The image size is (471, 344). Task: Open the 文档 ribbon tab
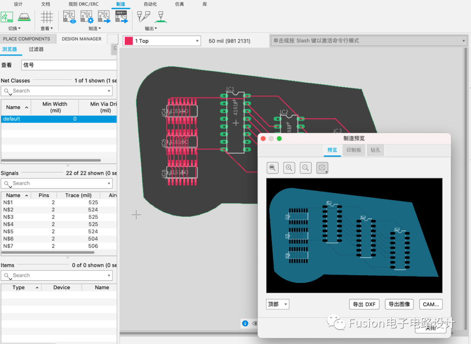click(x=46, y=4)
